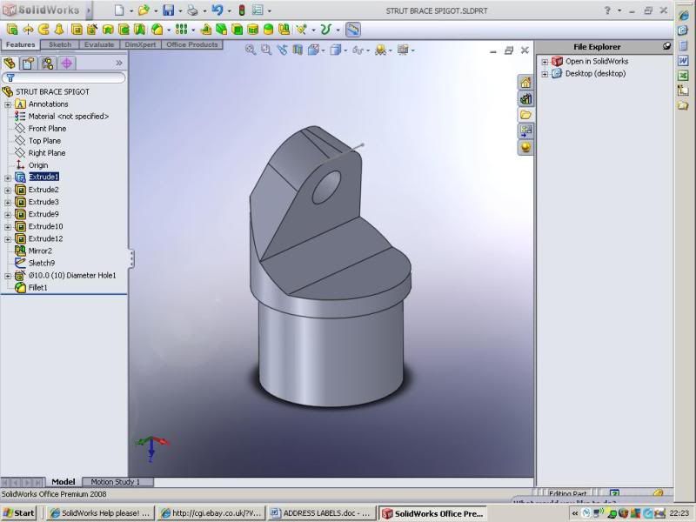Viewport: 696px width, 522px height.
Task: Select Top Plane in feature tree
Action: click(x=44, y=141)
